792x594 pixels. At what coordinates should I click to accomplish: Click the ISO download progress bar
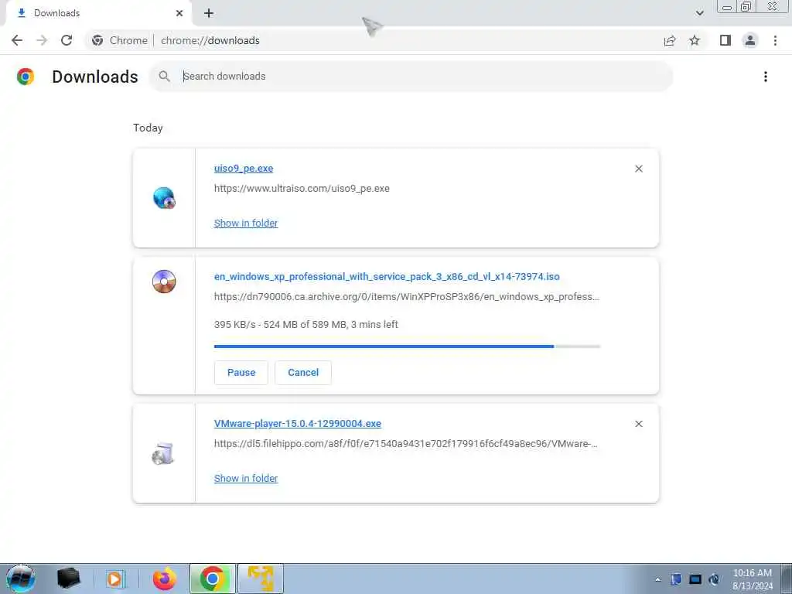coord(407,346)
